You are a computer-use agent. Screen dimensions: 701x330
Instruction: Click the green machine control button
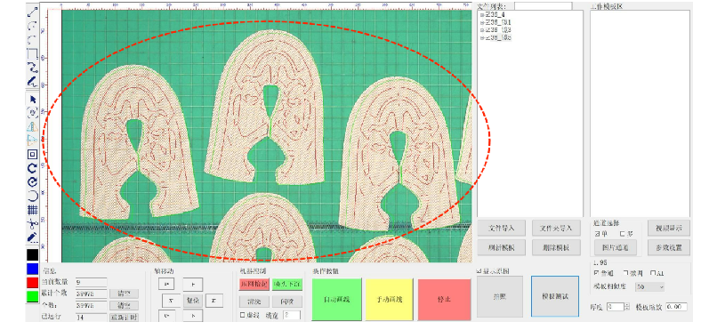pos(287,284)
